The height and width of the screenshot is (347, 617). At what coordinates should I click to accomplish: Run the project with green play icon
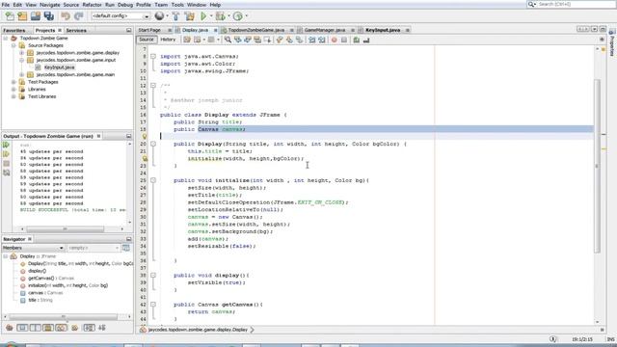[203, 16]
